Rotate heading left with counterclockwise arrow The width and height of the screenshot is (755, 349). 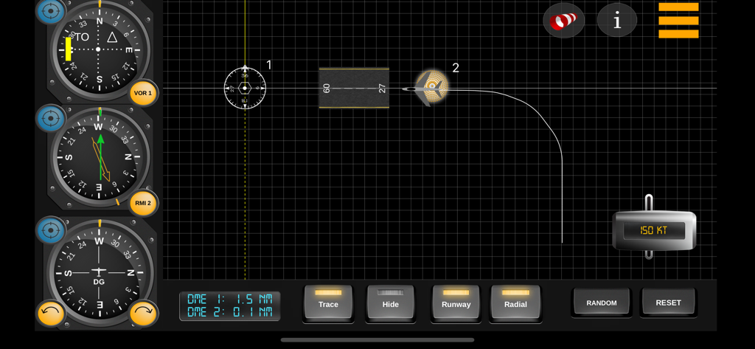coord(51,314)
